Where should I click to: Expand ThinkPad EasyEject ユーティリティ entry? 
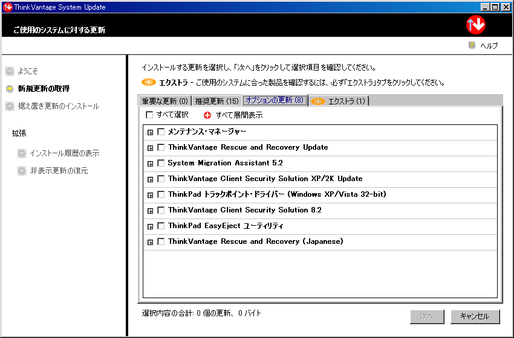(150, 227)
